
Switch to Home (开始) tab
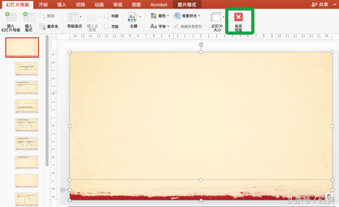tap(43, 5)
